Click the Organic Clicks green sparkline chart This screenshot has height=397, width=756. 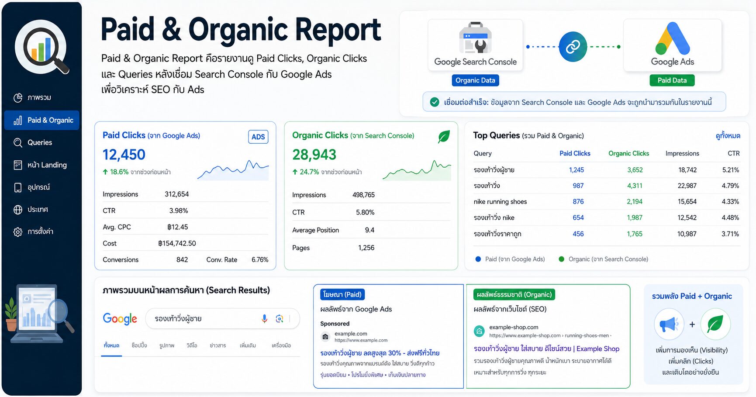point(417,170)
